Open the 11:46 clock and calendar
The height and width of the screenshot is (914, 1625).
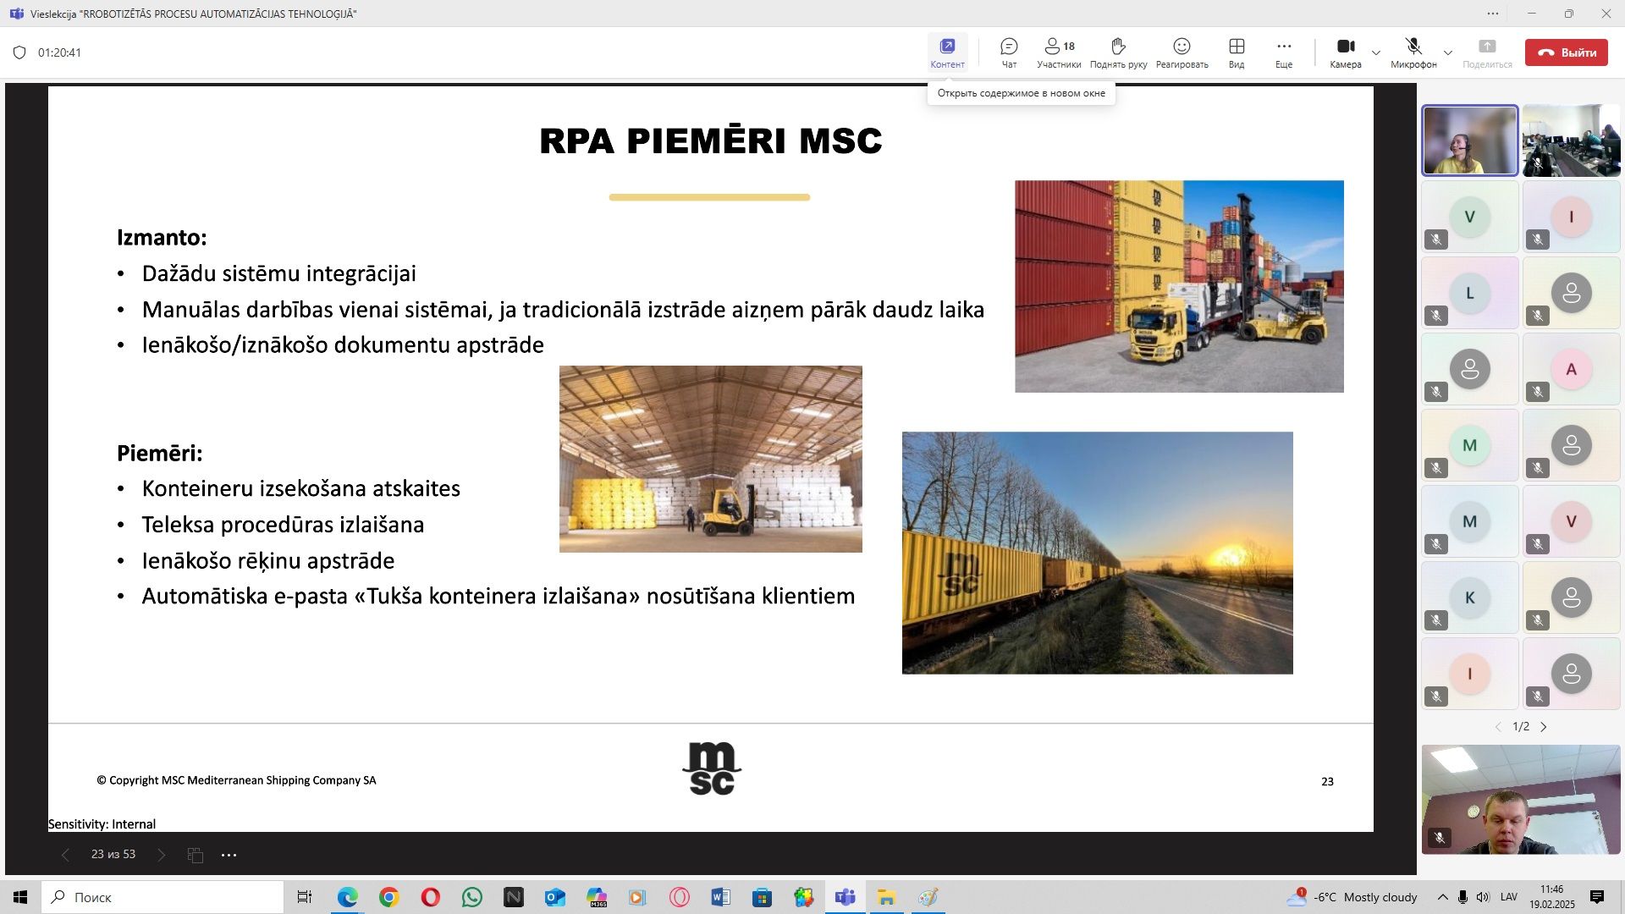click(1552, 897)
